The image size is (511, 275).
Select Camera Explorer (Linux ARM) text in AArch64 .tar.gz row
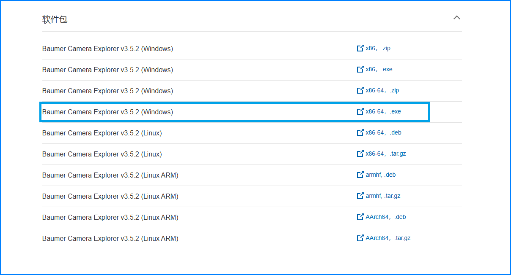110,238
